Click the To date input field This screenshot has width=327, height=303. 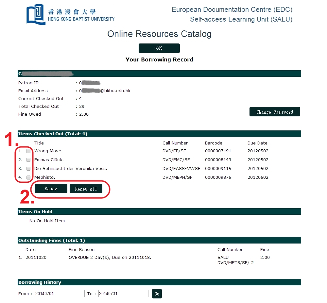click(x=123, y=294)
